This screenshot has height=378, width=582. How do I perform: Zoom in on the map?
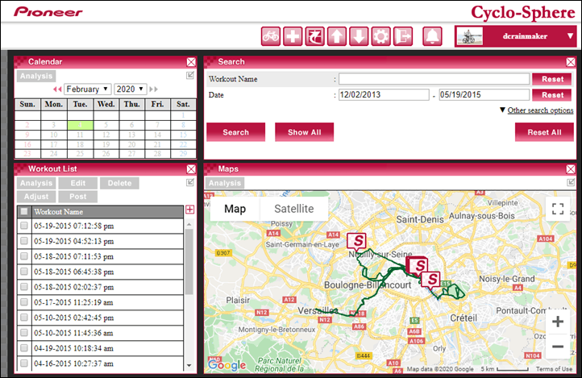558,322
